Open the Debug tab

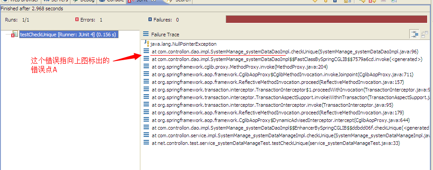click(x=84, y=1)
